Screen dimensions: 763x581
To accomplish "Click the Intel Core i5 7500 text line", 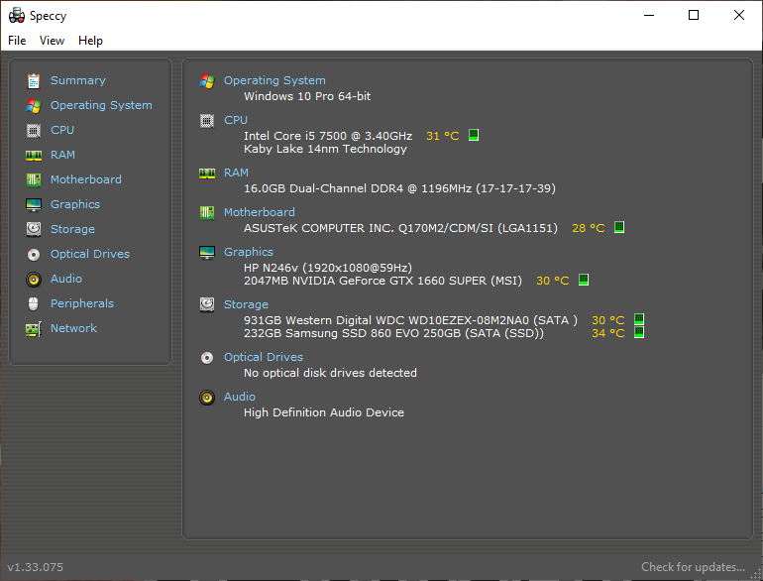I will 328,136.
